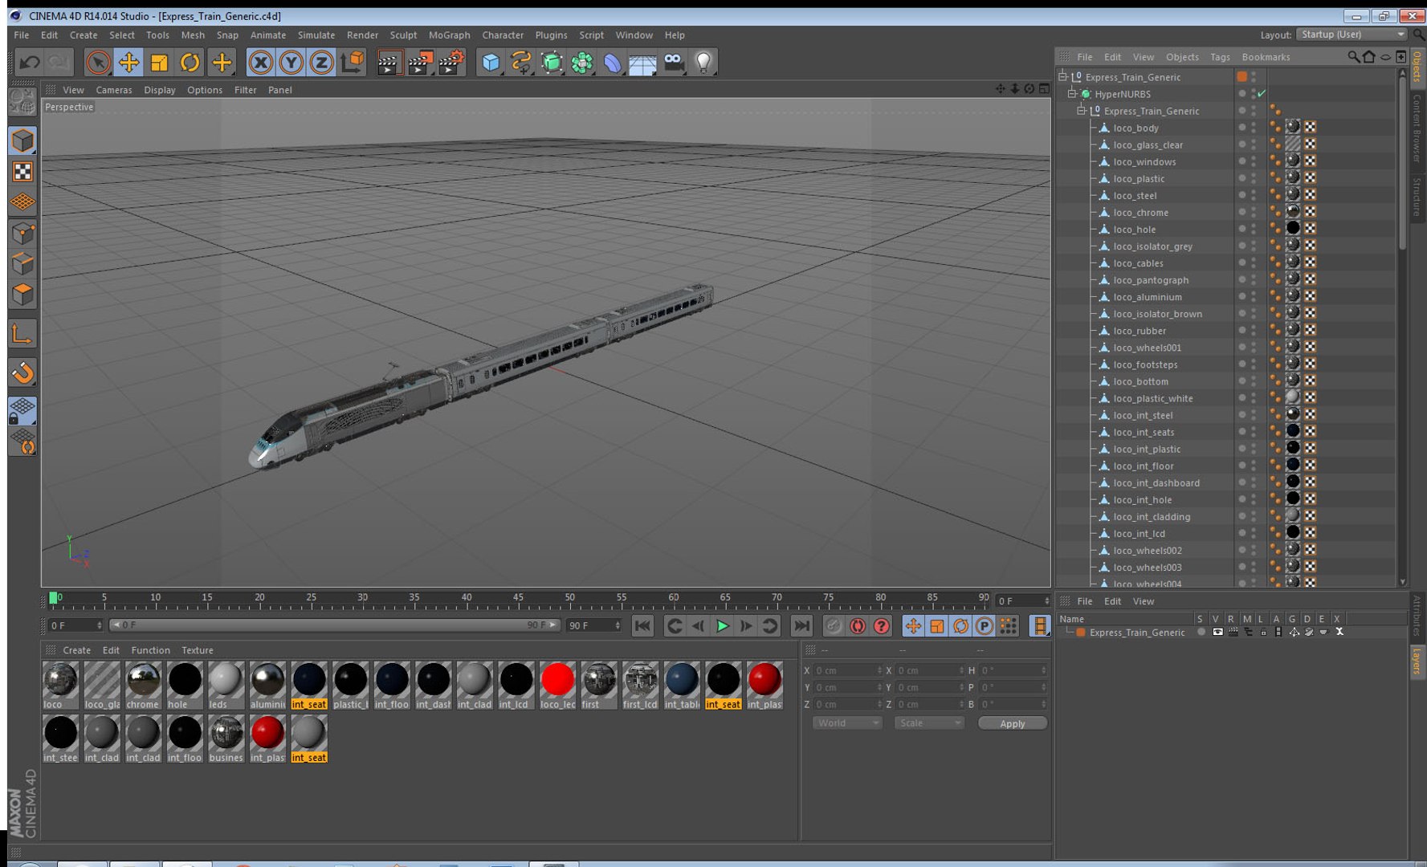Click Record Active Objects button
The image size is (1427, 867).
(x=834, y=626)
